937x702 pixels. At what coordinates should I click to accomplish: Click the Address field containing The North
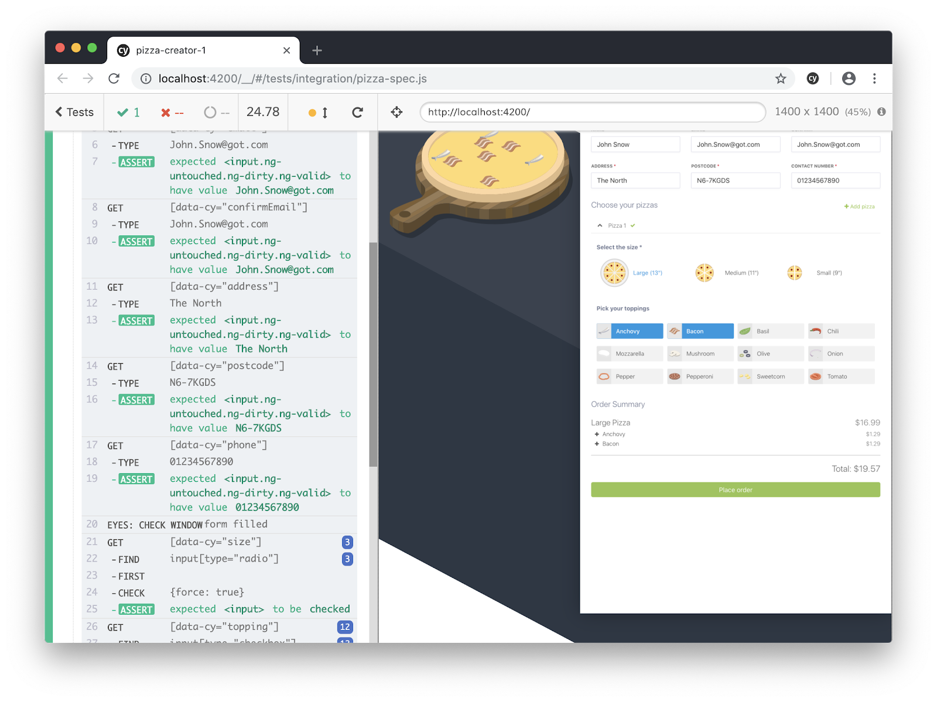pos(635,180)
